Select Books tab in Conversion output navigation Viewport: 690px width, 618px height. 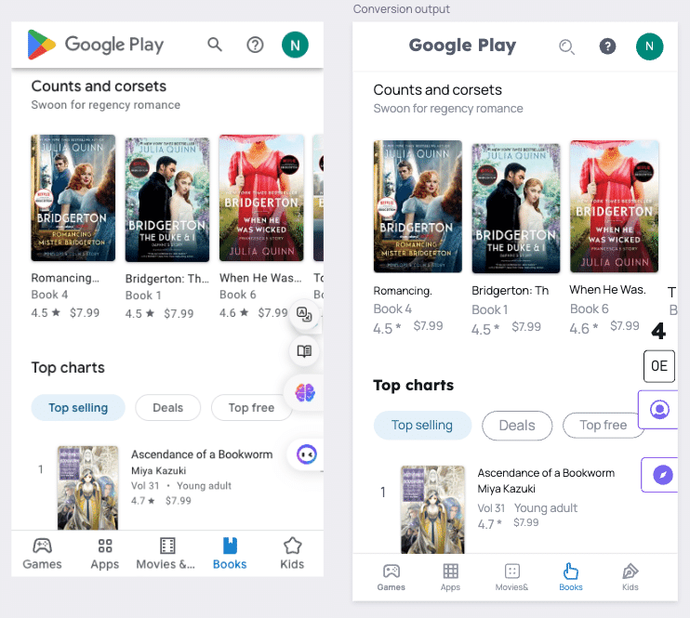[x=571, y=577]
